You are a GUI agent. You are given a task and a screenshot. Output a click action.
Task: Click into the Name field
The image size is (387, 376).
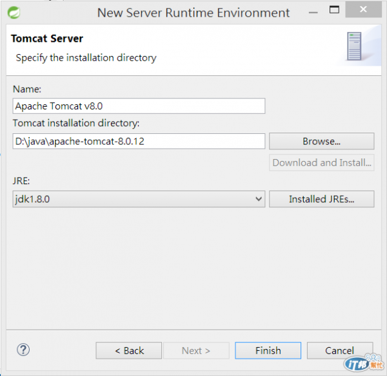139,106
